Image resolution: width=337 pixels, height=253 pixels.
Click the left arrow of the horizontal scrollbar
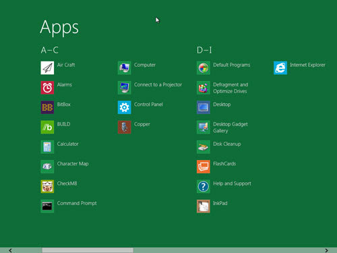coord(10,250)
